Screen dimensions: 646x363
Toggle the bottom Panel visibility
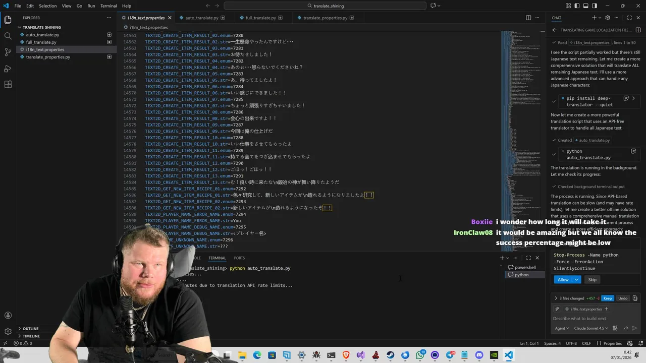(586, 6)
